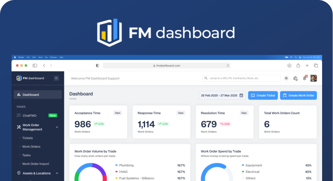Click the Others legend entry

(x=249, y=178)
